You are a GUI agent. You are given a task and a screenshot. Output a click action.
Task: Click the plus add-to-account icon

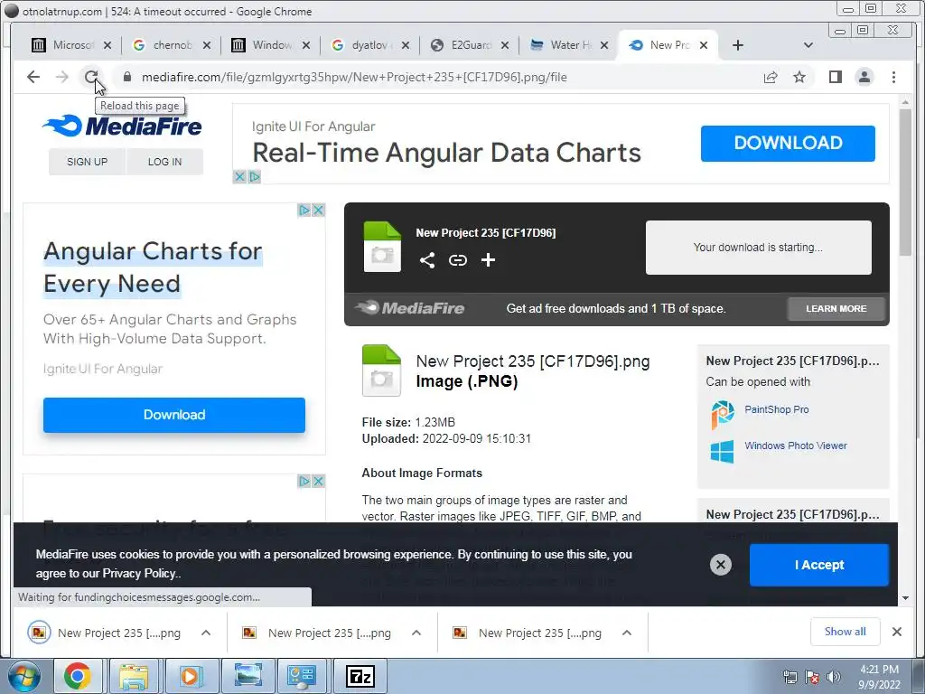(488, 260)
